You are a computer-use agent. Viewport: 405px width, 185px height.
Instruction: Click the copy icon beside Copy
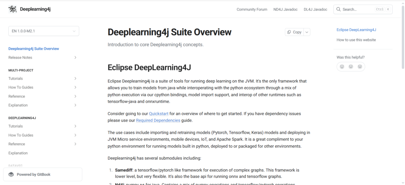point(289,32)
